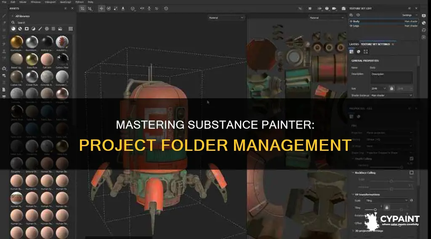Filter assets by materials sphere icon
Screen dimensions: 431x239
tap(13, 29)
